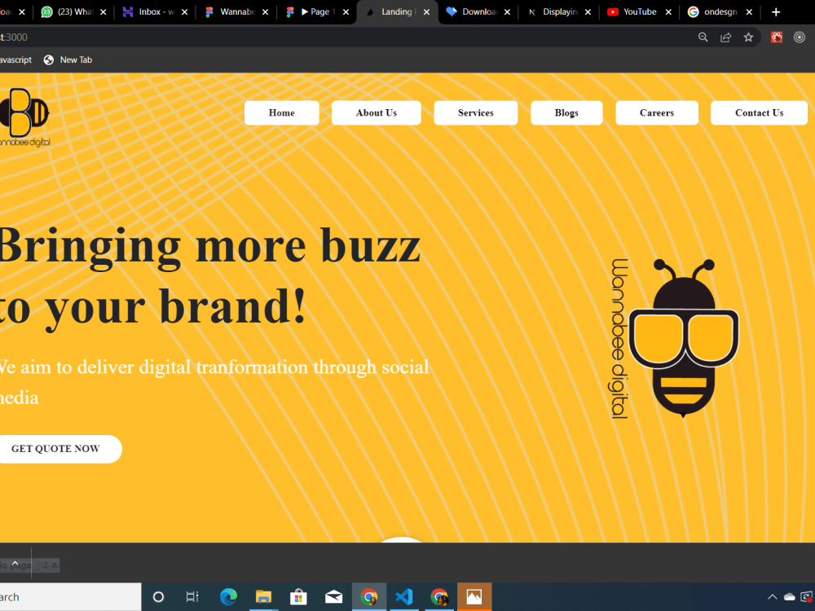Open the Home nav button
This screenshot has height=611, width=815.
click(x=281, y=112)
